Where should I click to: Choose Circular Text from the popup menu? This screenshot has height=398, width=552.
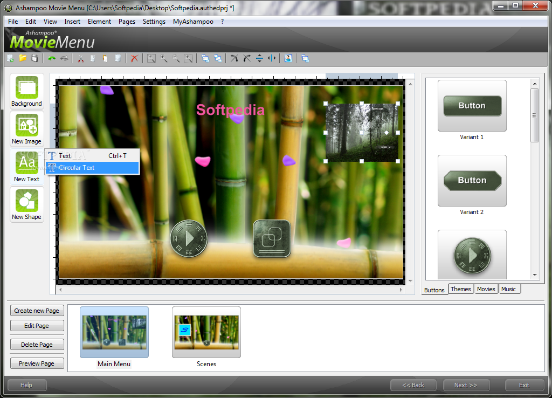(92, 168)
